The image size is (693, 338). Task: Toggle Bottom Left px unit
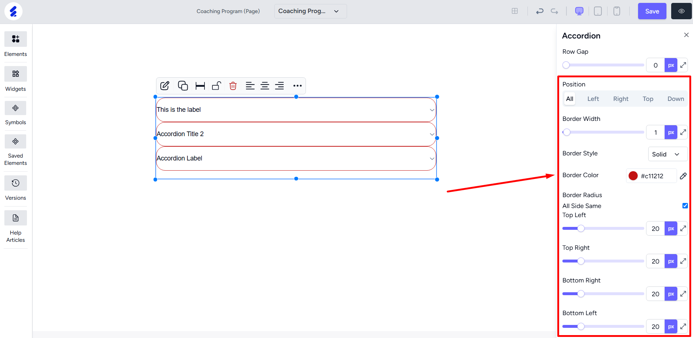671,326
